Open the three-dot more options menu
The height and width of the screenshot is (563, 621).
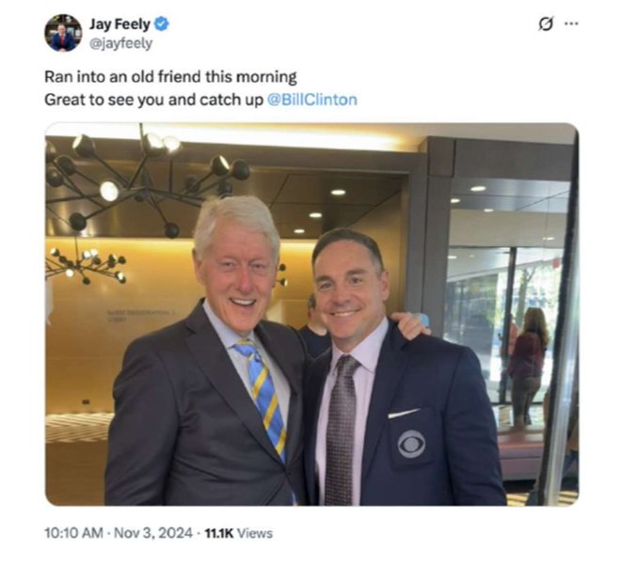click(571, 24)
